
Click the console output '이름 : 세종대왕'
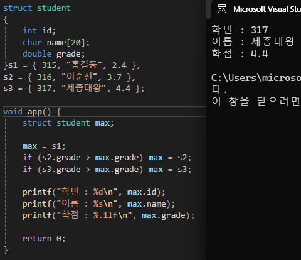pos(253,41)
